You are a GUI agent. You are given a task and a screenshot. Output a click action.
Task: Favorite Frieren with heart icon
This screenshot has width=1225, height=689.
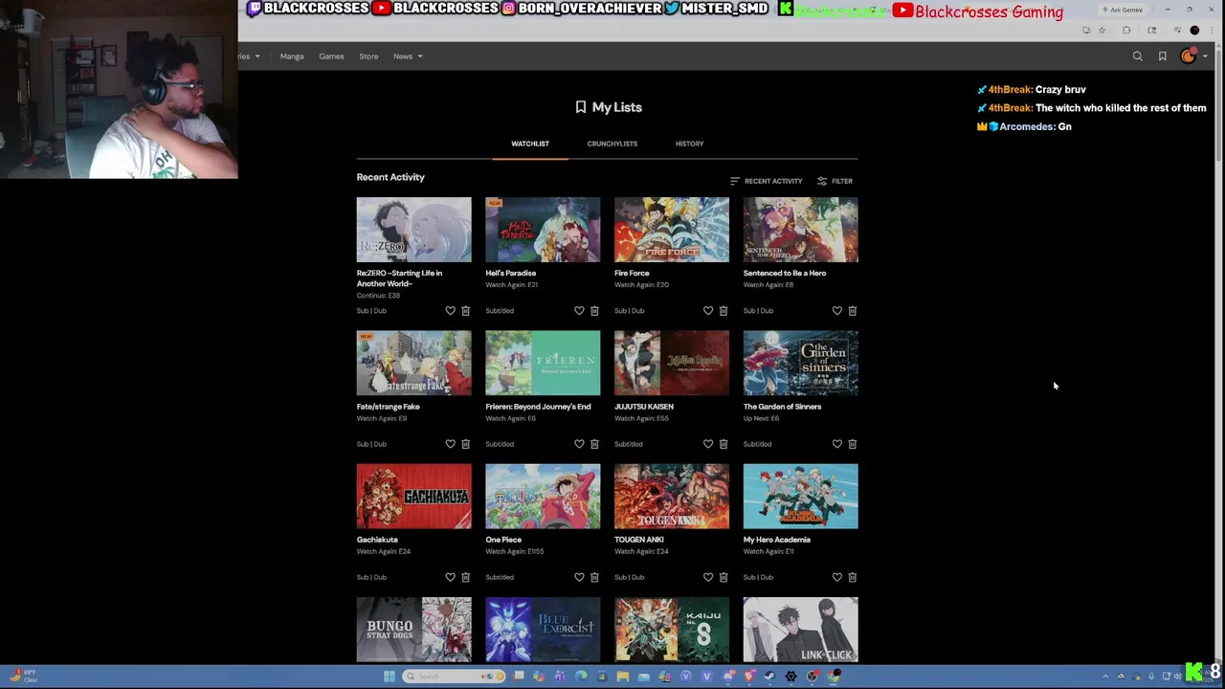(x=579, y=444)
